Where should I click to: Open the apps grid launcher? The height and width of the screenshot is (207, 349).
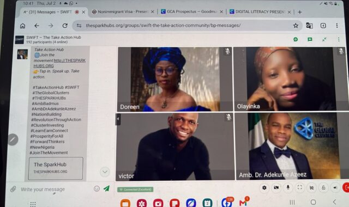click(33, 204)
